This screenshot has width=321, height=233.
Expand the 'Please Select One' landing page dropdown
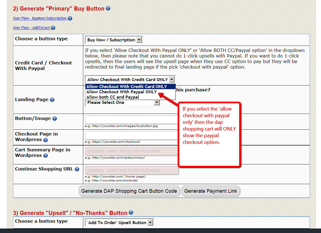122,103
